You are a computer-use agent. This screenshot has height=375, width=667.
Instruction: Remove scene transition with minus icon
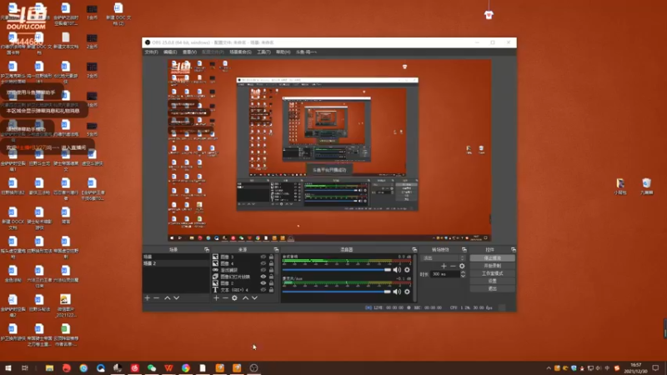[453, 266]
